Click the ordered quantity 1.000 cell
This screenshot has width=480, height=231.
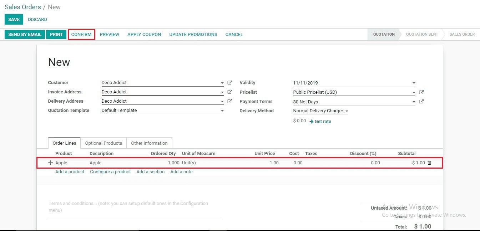173,163
